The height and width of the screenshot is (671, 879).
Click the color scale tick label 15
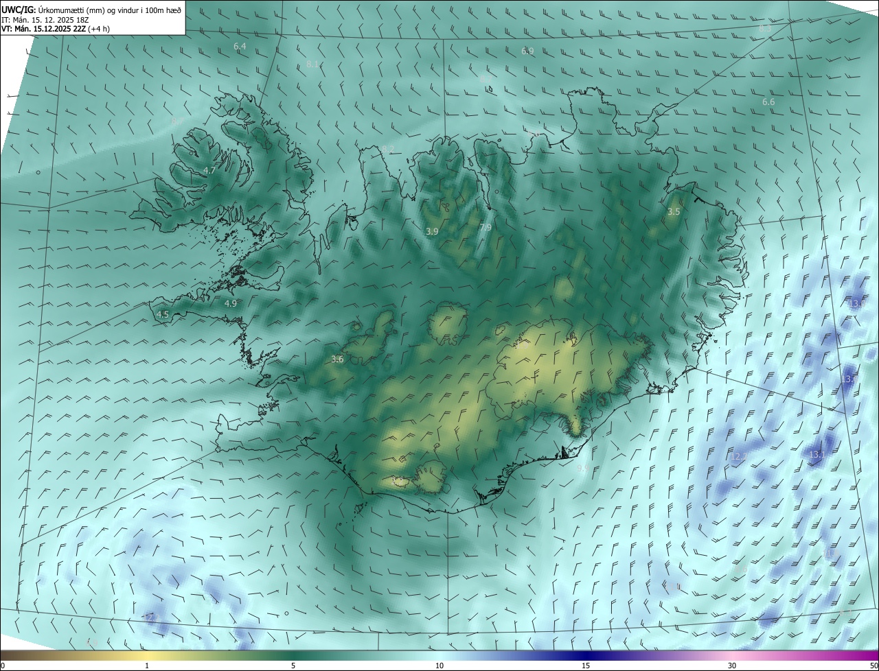pos(586,666)
